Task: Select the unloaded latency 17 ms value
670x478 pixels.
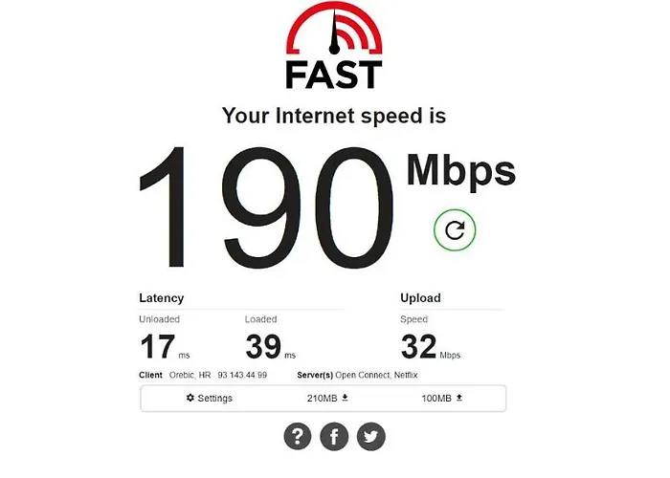Action: coord(165,346)
